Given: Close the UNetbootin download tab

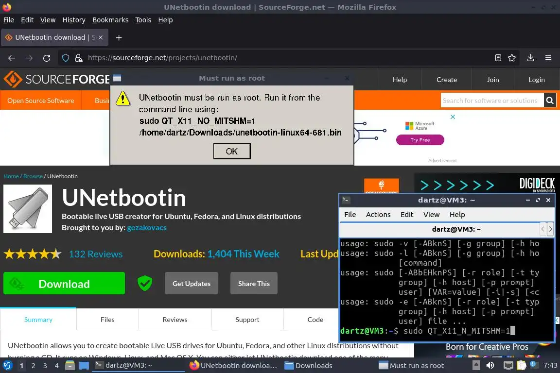Looking at the screenshot, I should click(x=101, y=37).
